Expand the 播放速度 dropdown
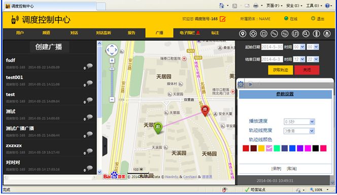337x195 pixels. [x=299, y=122]
